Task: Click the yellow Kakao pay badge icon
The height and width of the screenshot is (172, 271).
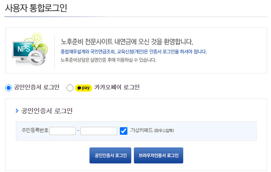Action: (x=84, y=88)
